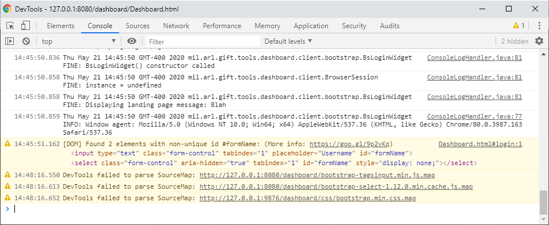Open ConsoleLogHandler.java:81 link for instance undefined entry

pyautogui.click(x=474, y=77)
